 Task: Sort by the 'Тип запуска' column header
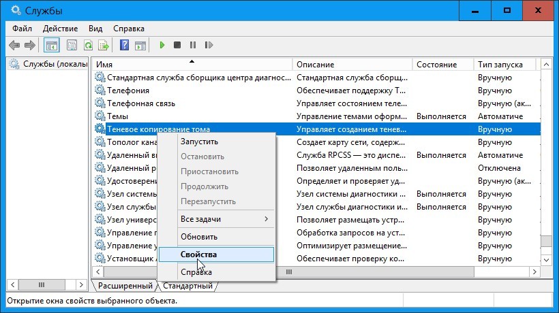[504, 65]
